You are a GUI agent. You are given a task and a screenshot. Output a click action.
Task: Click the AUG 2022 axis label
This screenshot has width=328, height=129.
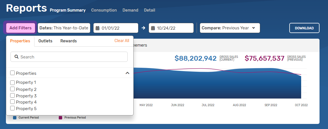(x=239, y=105)
